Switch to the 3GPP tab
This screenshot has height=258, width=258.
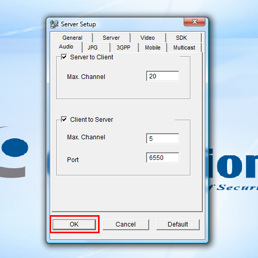click(x=123, y=47)
